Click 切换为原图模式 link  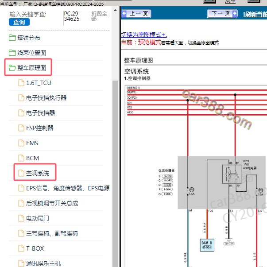point(144,35)
